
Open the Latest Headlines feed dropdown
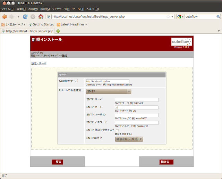72,24
